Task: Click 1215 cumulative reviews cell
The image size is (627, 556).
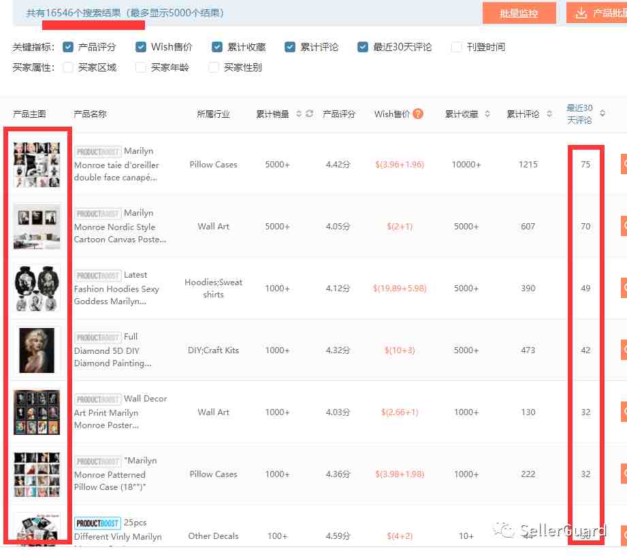Action: pos(528,165)
